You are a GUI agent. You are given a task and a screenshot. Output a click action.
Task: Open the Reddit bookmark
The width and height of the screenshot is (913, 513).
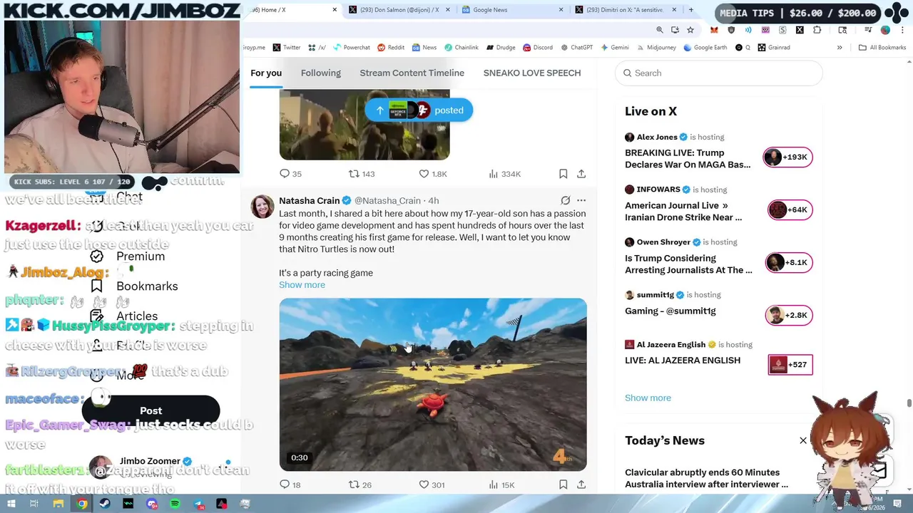(391, 48)
